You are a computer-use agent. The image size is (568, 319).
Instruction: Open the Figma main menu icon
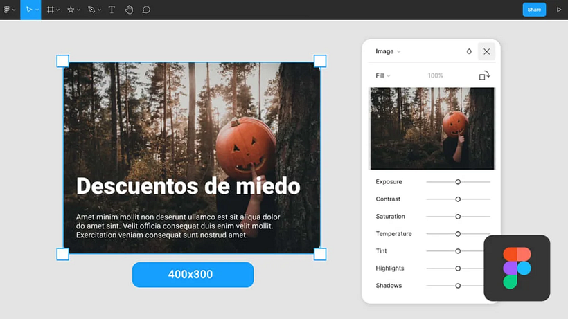[x=7, y=10]
